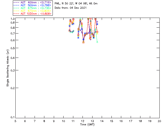The width and height of the screenshot is (164, 131).
Task: Click the purple dashed line swatch for 400nm
Action: click(16, 2)
